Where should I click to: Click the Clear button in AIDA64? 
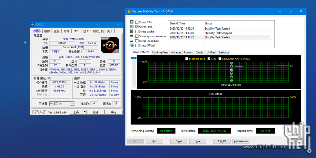tap(179, 141)
